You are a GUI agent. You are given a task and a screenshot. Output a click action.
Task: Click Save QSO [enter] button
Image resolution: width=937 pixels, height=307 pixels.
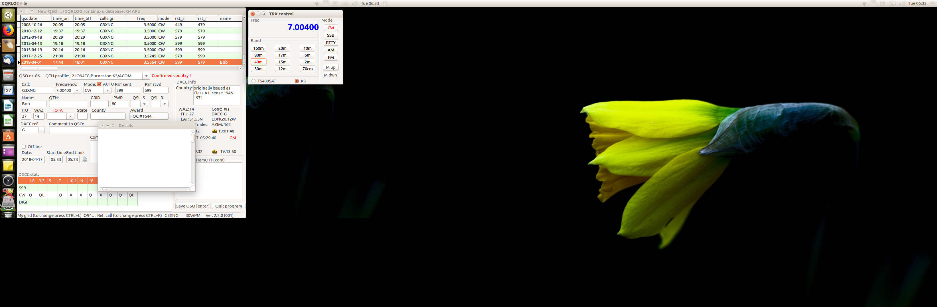pyautogui.click(x=193, y=206)
